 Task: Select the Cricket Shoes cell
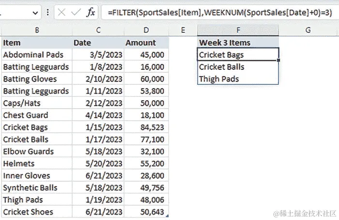(x=37, y=212)
